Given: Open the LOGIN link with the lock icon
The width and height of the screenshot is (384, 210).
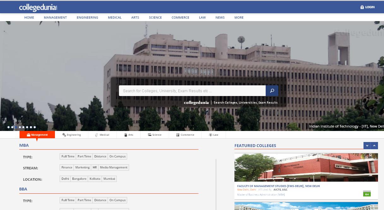Looking at the screenshot, I should point(368,7).
